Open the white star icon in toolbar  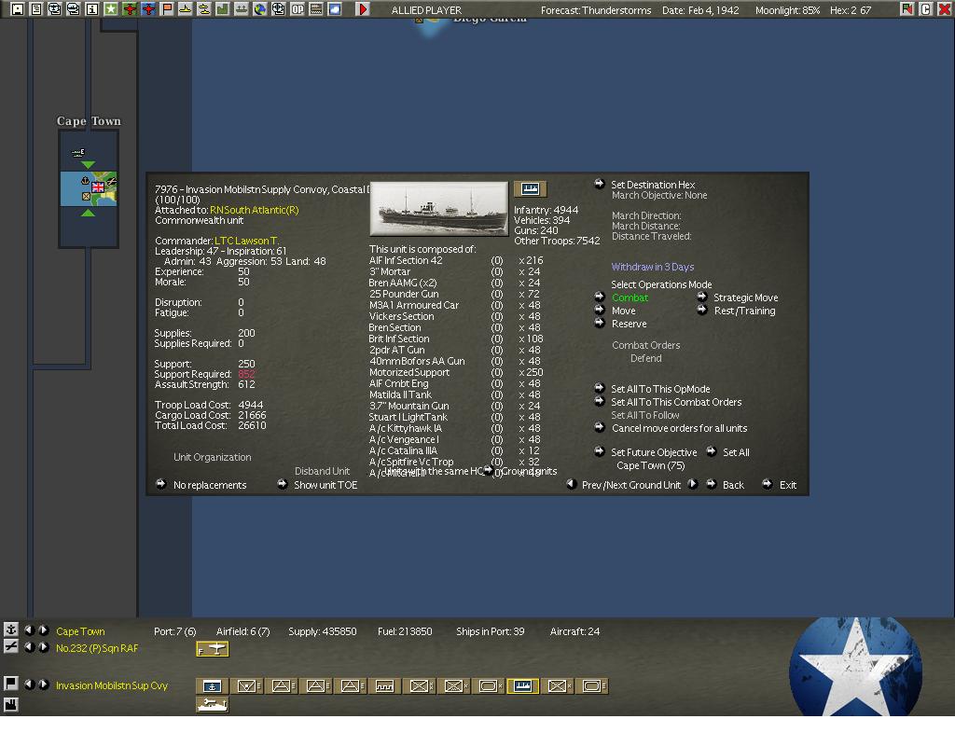[x=111, y=9]
